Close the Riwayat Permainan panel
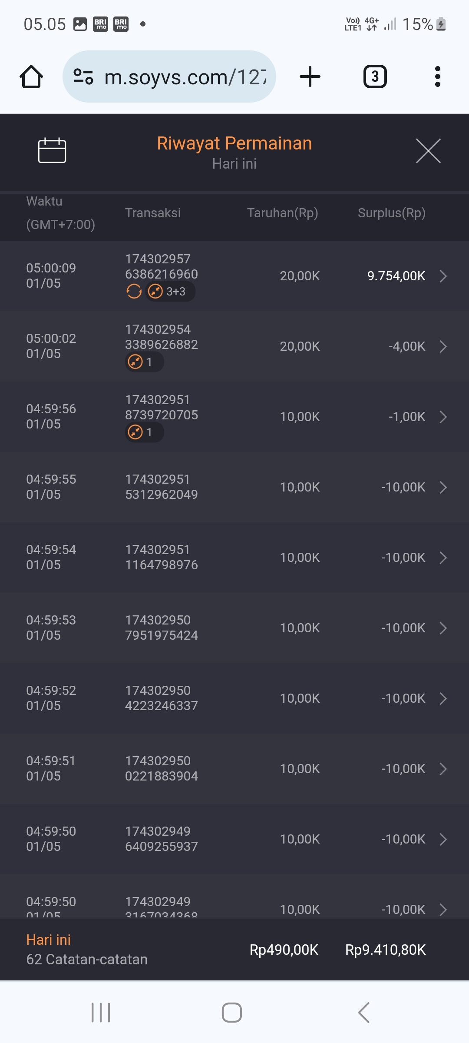This screenshot has width=469, height=1043. pos(428,151)
